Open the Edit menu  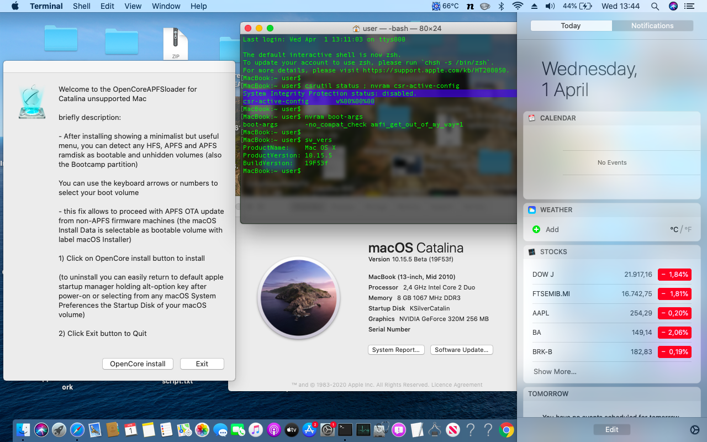click(x=107, y=6)
